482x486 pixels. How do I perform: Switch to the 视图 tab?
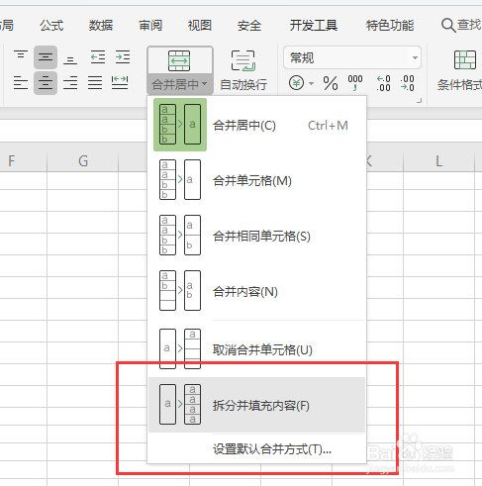[x=200, y=26]
